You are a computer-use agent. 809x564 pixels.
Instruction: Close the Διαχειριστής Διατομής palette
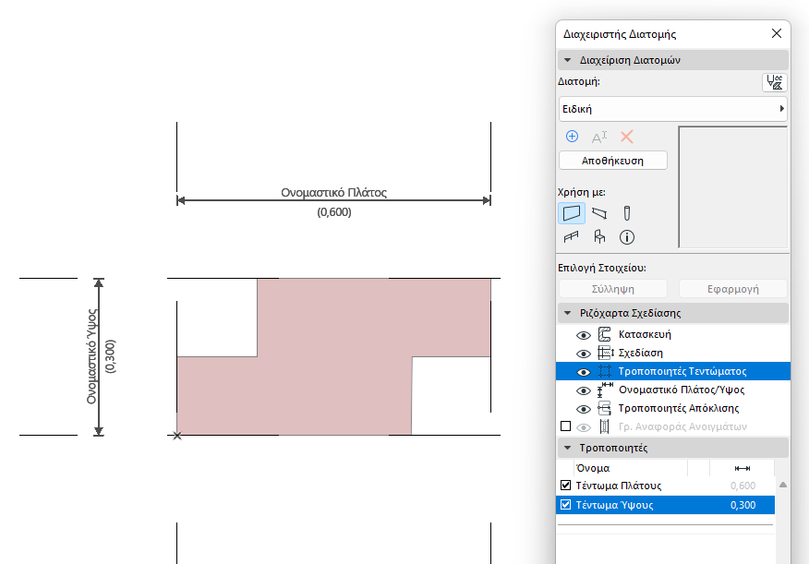pos(777,33)
